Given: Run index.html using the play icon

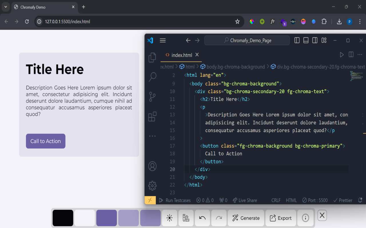Looking at the screenshot, I should point(342,54).
